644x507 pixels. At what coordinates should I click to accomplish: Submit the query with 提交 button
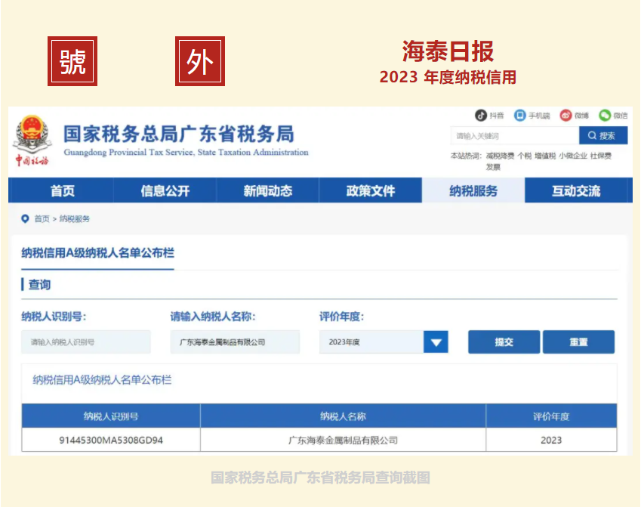[504, 342]
